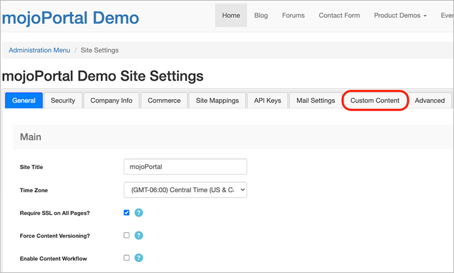Open the Security tab
The height and width of the screenshot is (273, 454).
coord(63,100)
